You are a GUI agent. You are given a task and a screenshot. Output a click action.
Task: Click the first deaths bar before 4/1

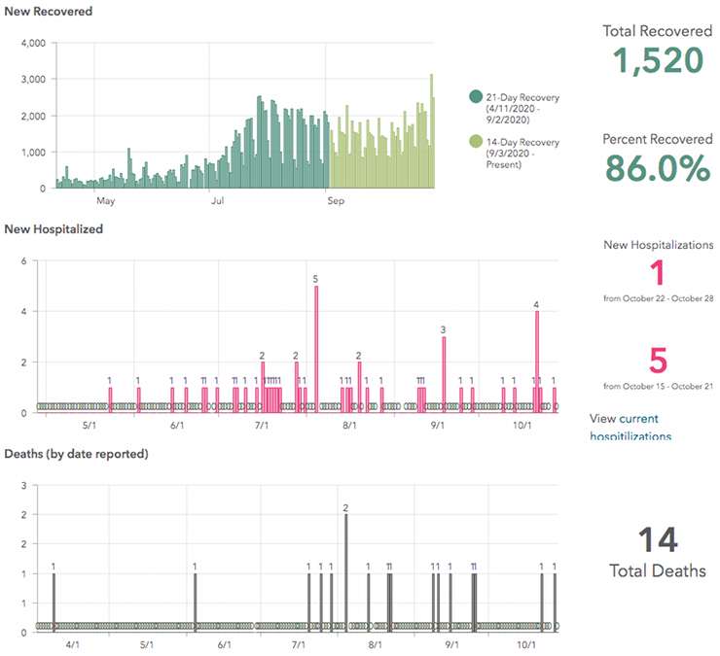tap(54, 601)
